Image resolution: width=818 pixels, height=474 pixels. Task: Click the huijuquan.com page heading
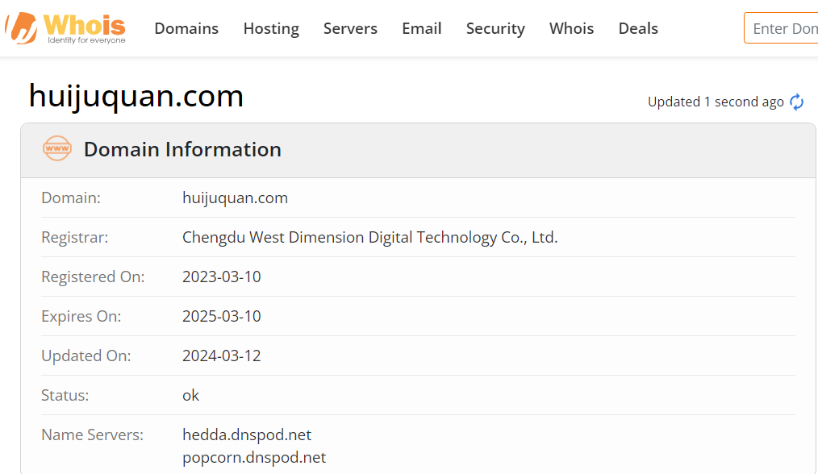136,96
